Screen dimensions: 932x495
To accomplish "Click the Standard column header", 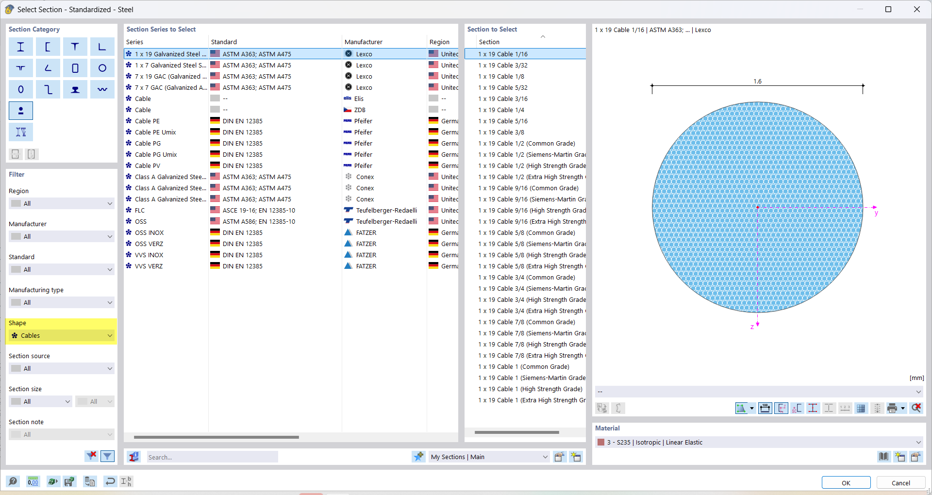I will click(x=276, y=42).
